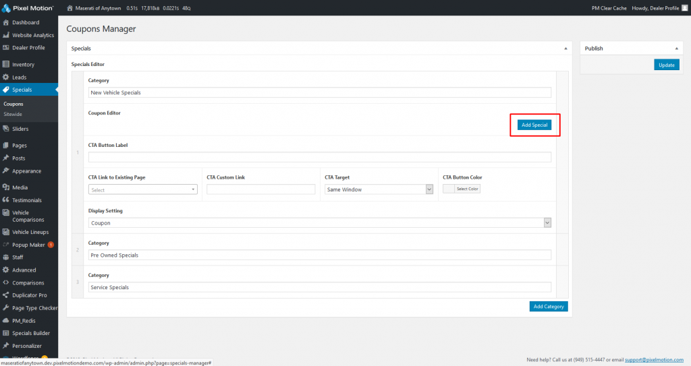Open the CTA Target Same Window dropdown
691x366 pixels.
coord(379,189)
